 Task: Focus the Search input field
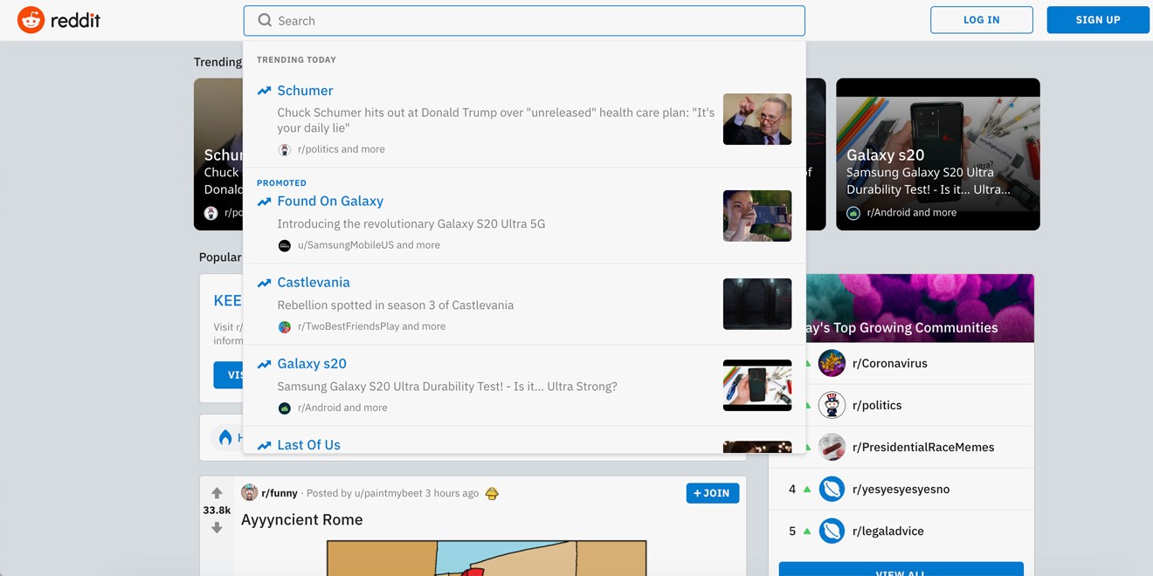pos(524,21)
